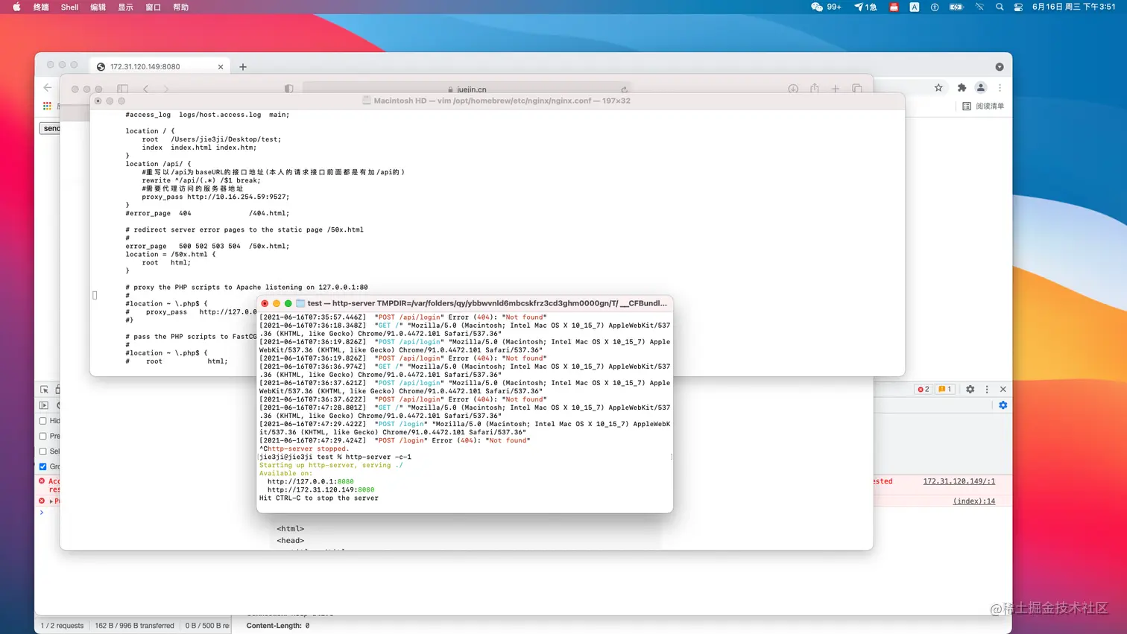Image resolution: width=1127 pixels, height=634 pixels.
Task: Click the juejin.cn address bar in Safari
Action: point(467,89)
